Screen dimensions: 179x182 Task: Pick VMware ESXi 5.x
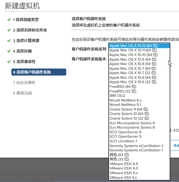139,173
